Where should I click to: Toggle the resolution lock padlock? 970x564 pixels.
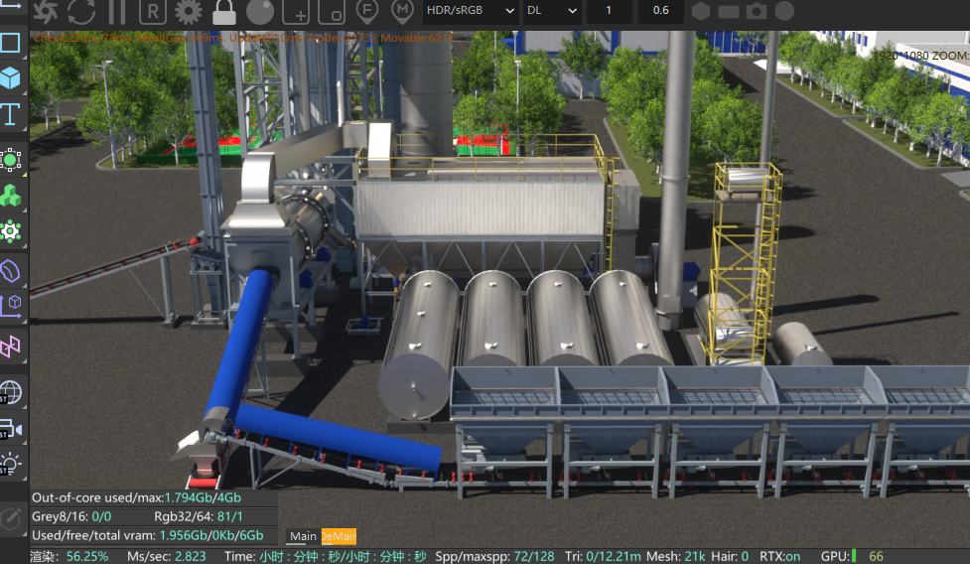click(x=224, y=12)
